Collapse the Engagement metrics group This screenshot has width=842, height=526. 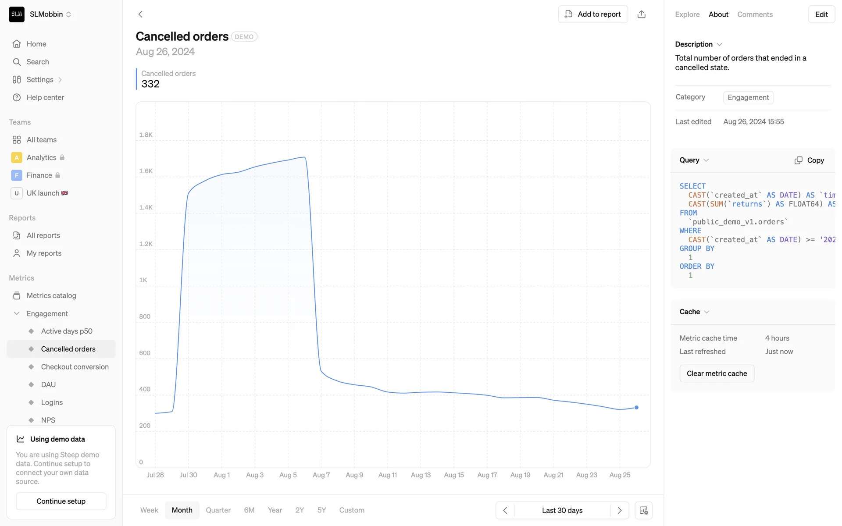point(17,313)
